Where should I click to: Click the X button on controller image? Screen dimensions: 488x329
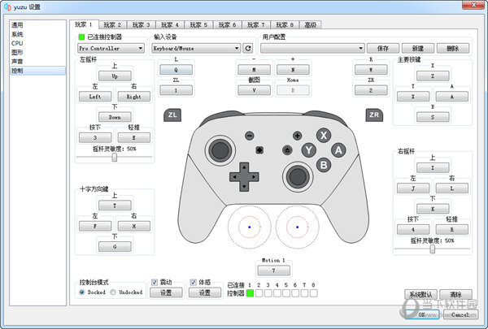[324, 136]
